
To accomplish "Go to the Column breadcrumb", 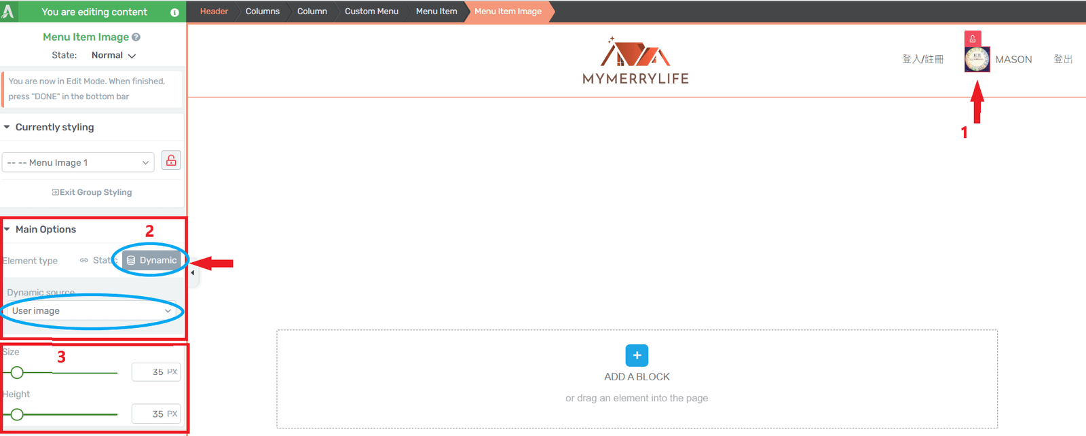I will click(312, 12).
